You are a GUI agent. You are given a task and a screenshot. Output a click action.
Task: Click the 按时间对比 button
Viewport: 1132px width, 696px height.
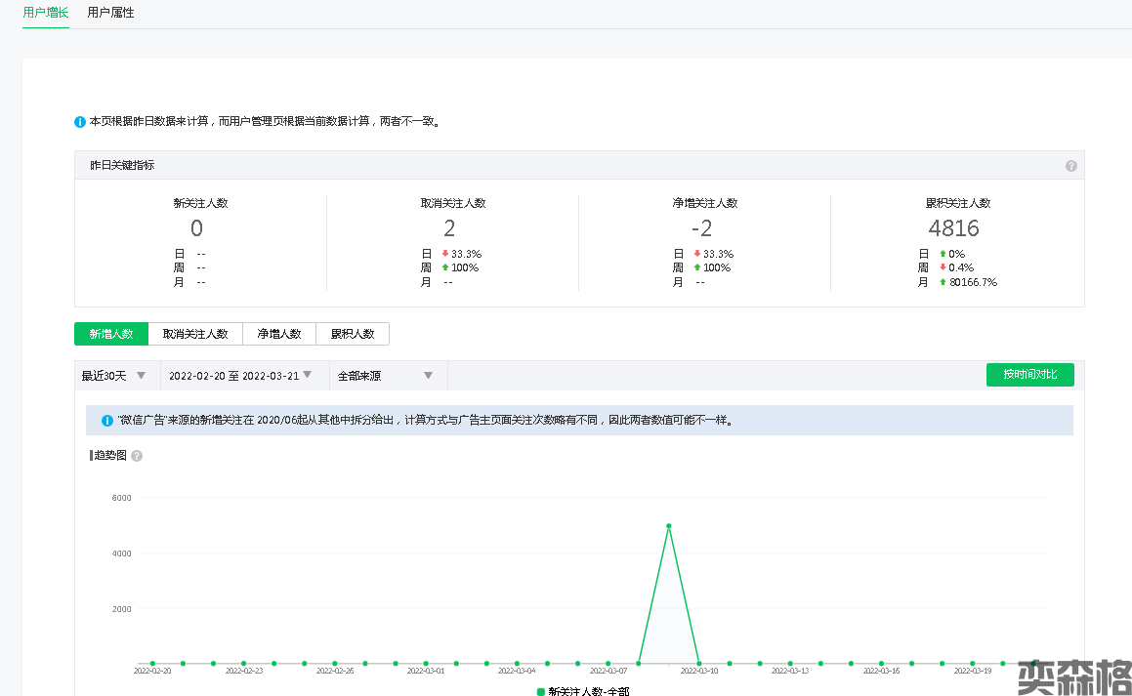(1029, 375)
